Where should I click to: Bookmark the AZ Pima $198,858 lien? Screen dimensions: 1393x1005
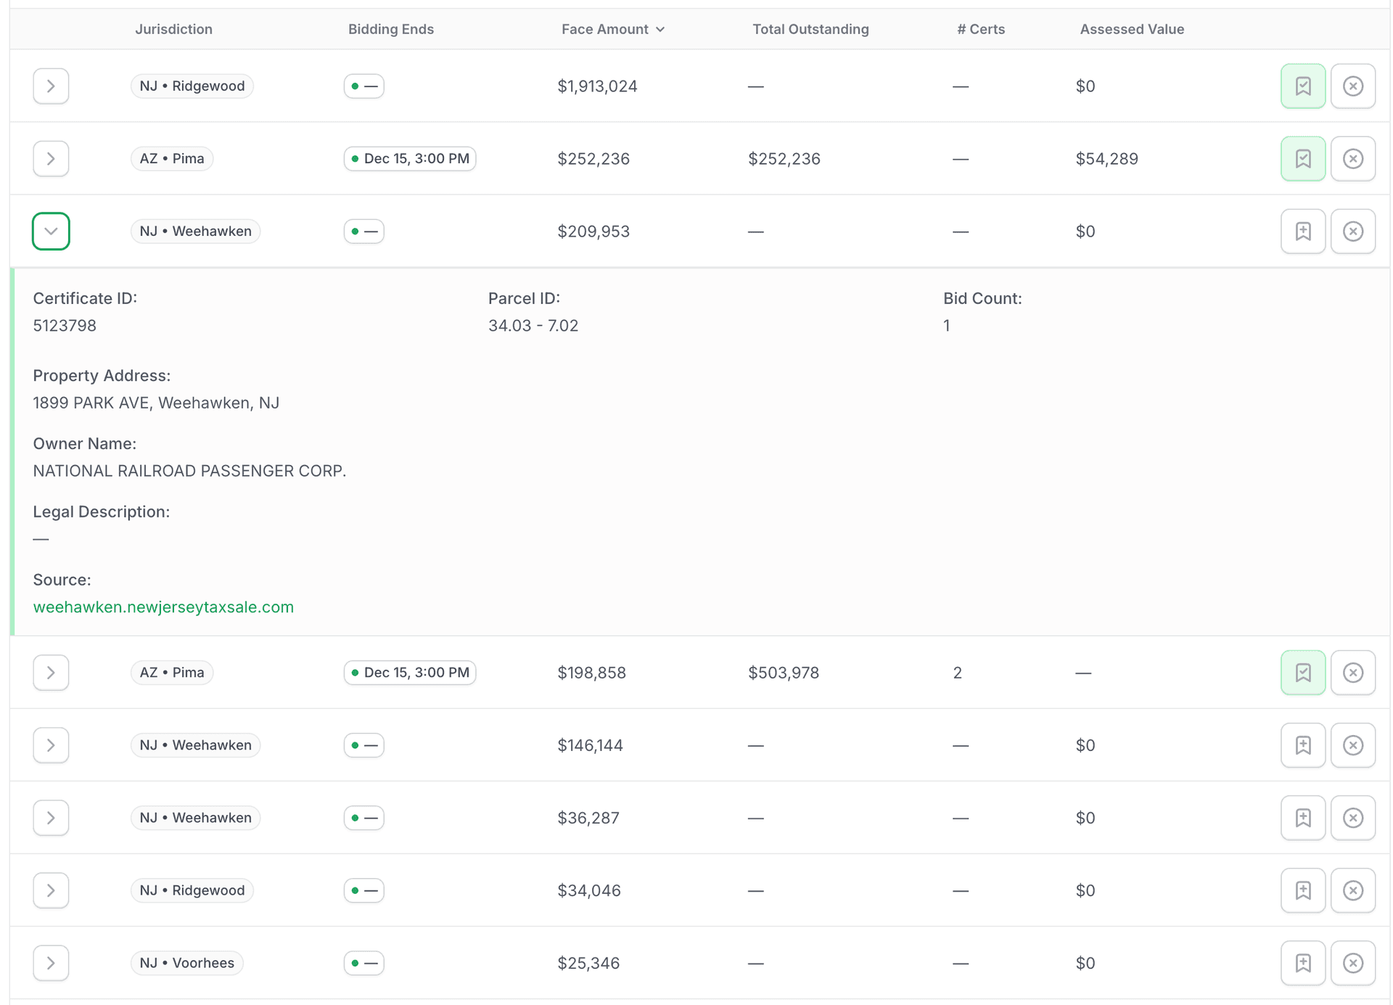pos(1303,672)
